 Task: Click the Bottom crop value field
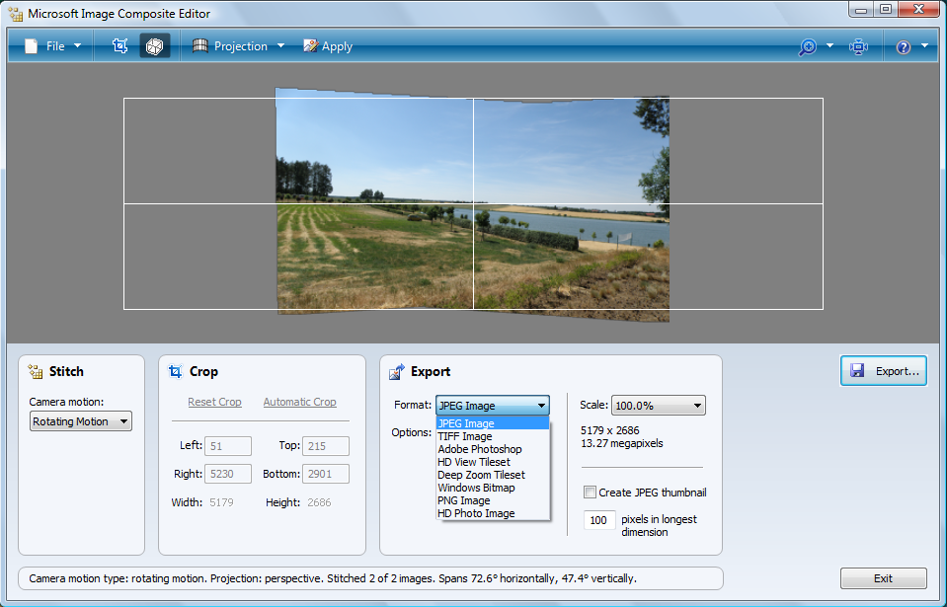tap(326, 474)
